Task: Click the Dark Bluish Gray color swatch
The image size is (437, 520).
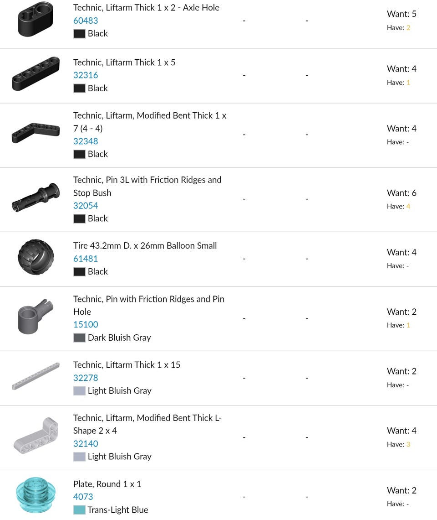Action: [79, 338]
